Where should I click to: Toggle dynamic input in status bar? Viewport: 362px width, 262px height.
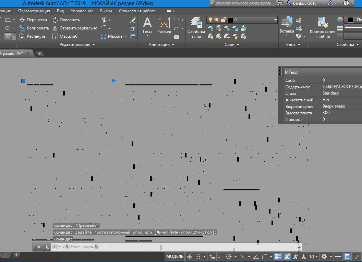pos(212,257)
